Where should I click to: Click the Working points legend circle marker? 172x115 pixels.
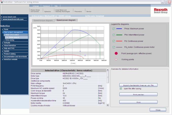click(116, 59)
